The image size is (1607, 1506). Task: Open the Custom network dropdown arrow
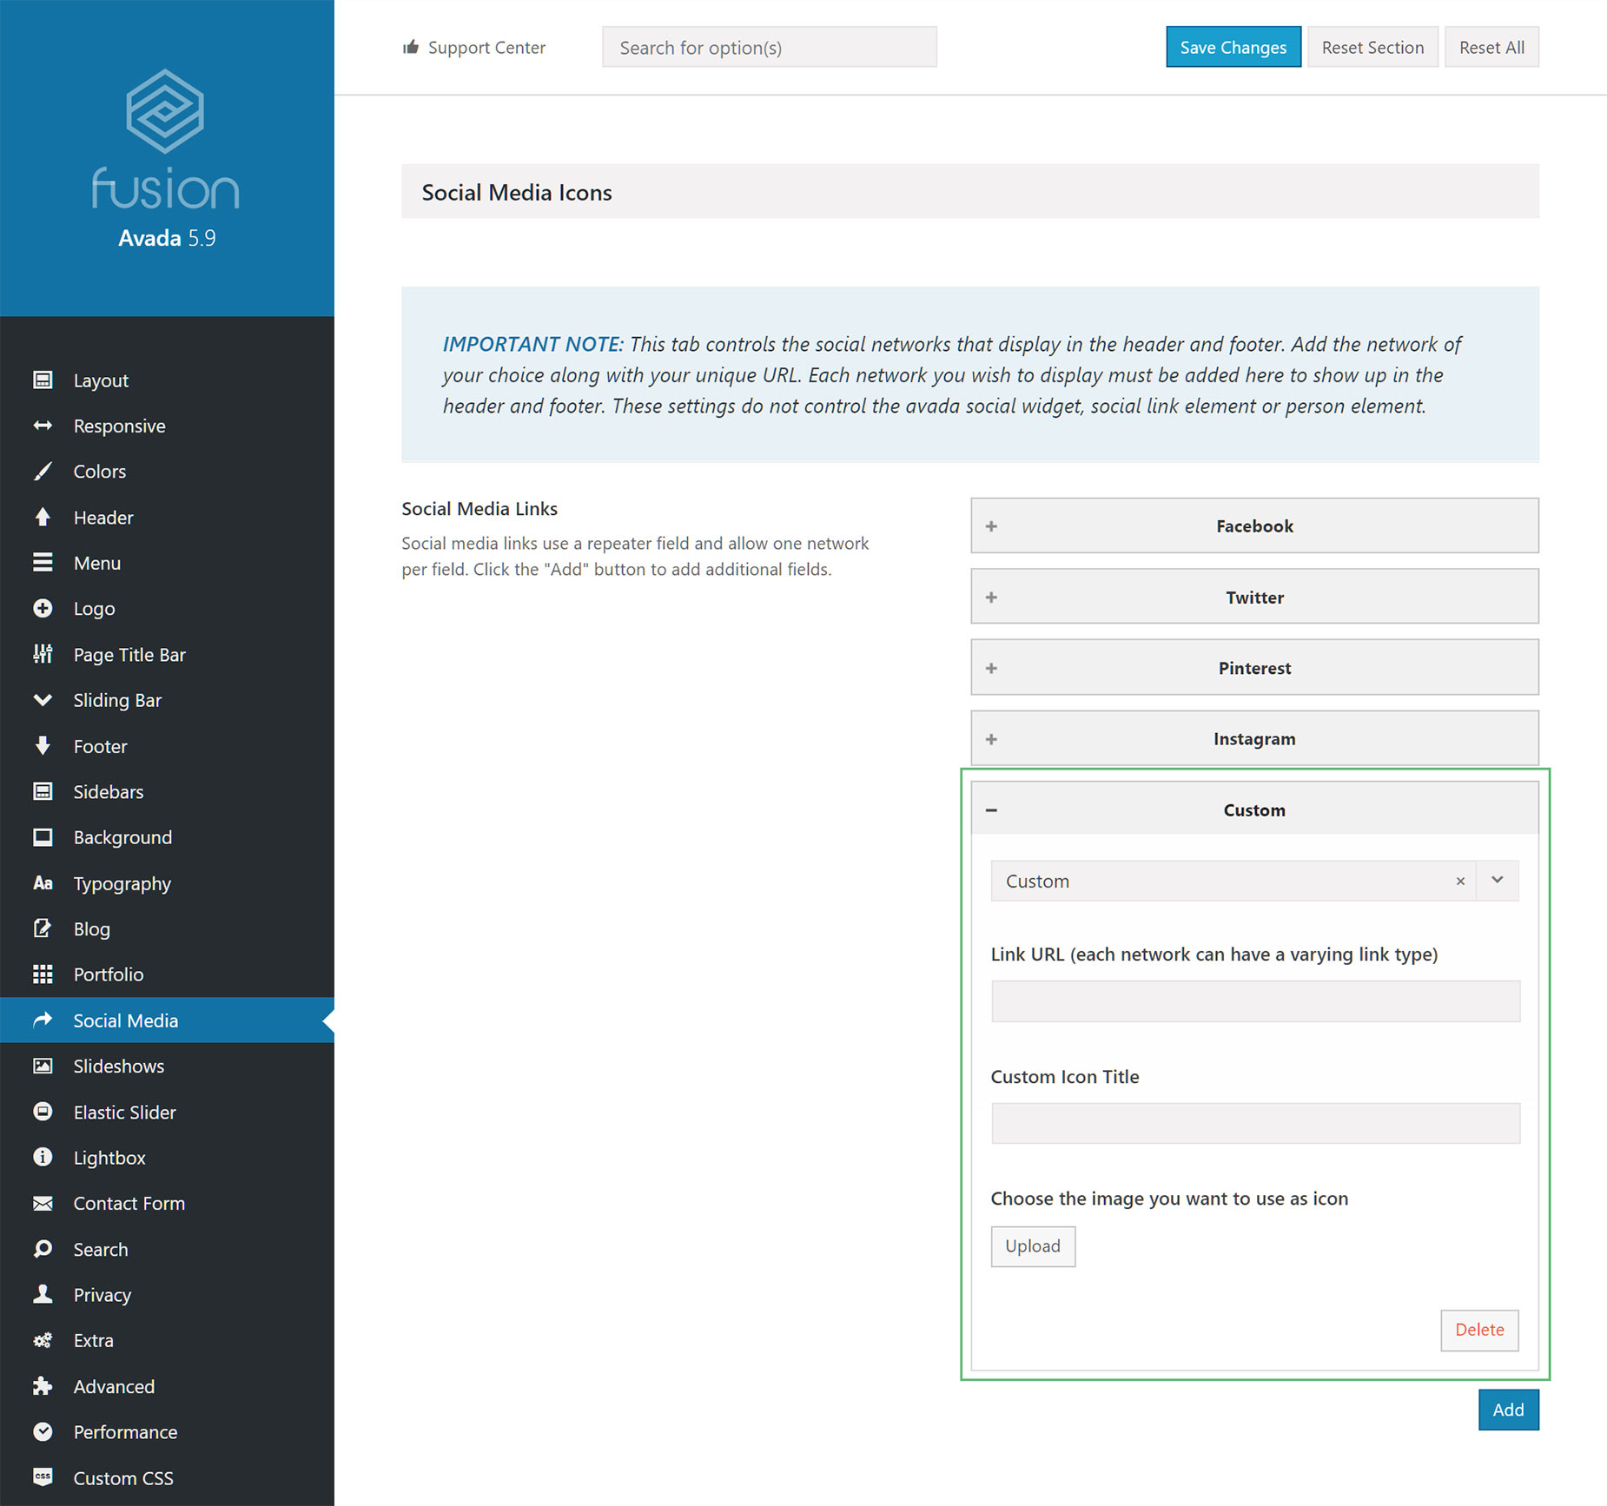[x=1498, y=881]
